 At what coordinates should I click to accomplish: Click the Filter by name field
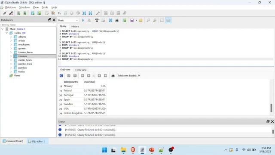(x=28, y=25)
